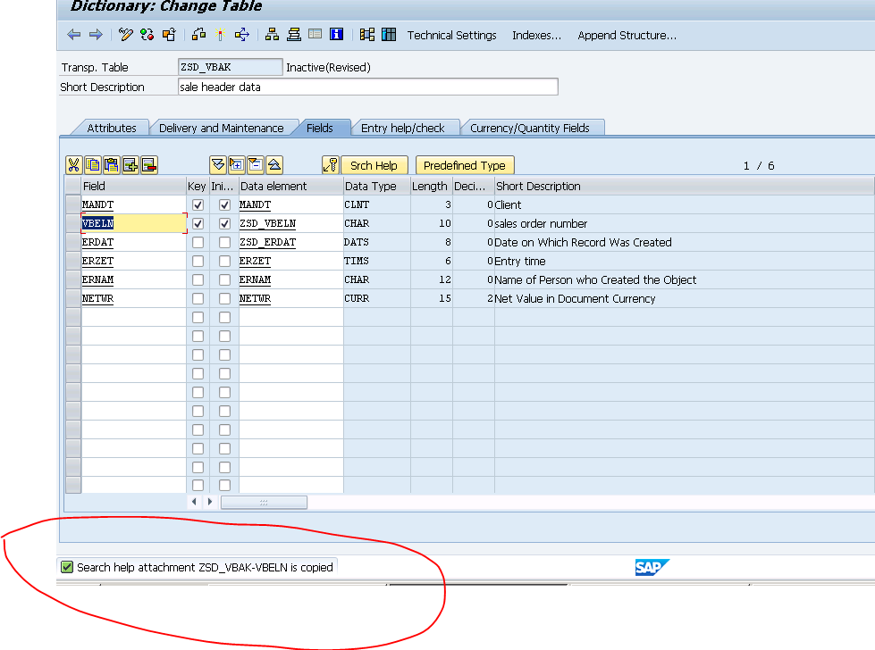Toggle display/change mode with the pencil icon

click(125, 35)
